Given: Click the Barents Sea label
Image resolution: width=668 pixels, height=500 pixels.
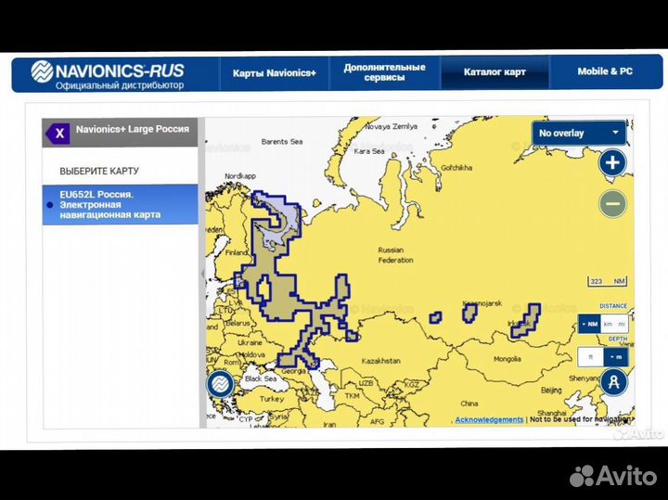Looking at the screenshot, I should click(x=282, y=141).
